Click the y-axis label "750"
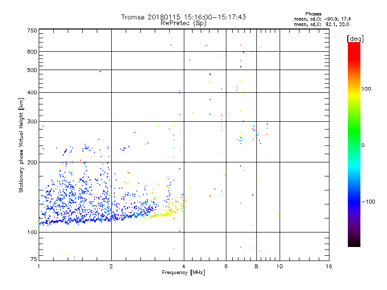 (x=32, y=31)
